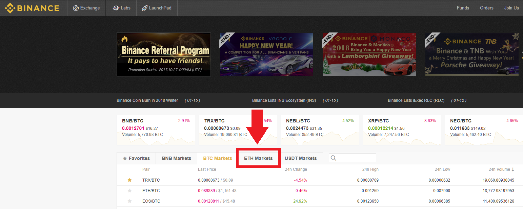Open the ETH/BTC row in the table

tap(320, 191)
